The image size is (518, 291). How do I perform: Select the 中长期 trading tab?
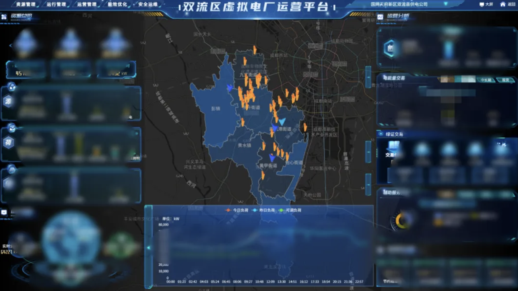pyautogui.click(x=486, y=80)
